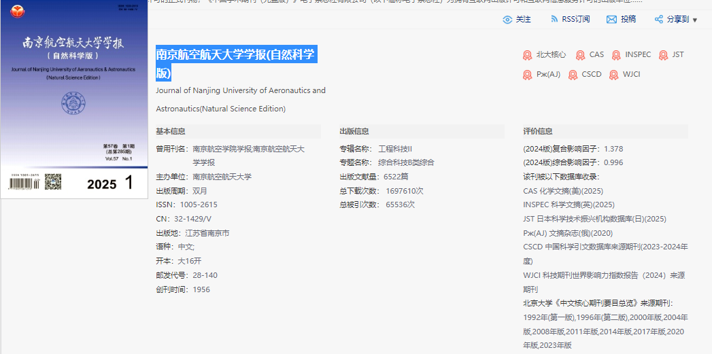
Task: Click the eye icon beside 关注
Action: [507, 20]
